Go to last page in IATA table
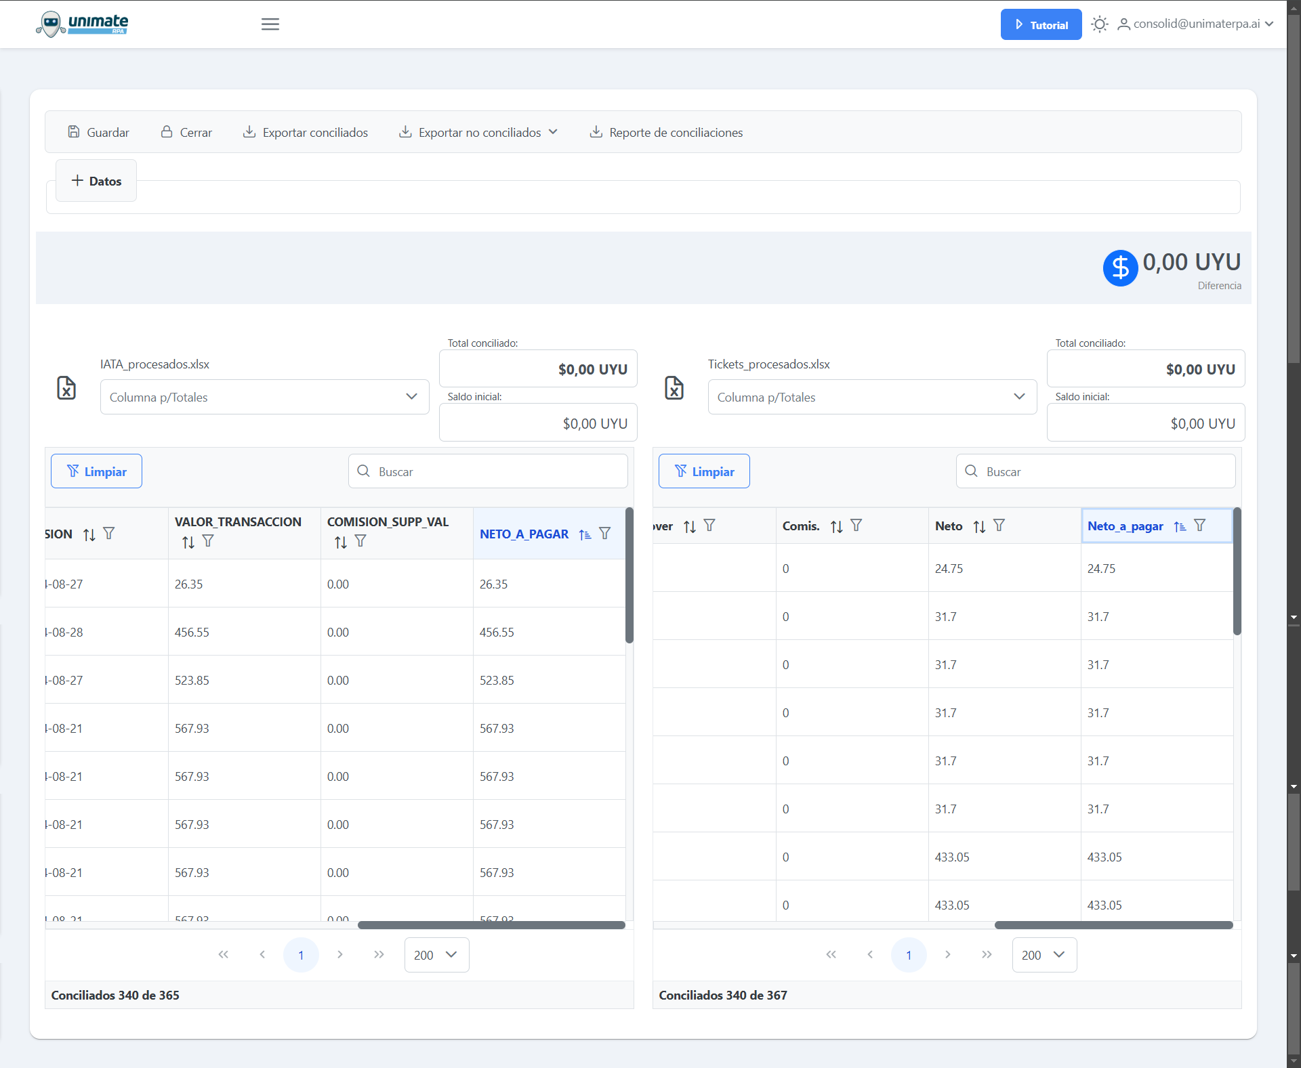 tap(379, 955)
